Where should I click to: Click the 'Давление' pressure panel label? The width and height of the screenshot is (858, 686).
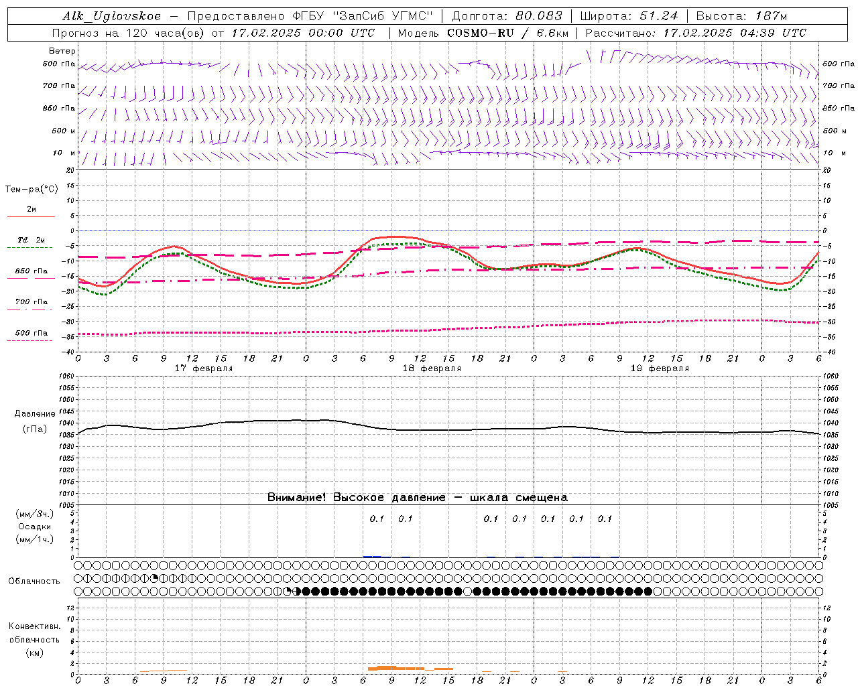[x=35, y=414]
